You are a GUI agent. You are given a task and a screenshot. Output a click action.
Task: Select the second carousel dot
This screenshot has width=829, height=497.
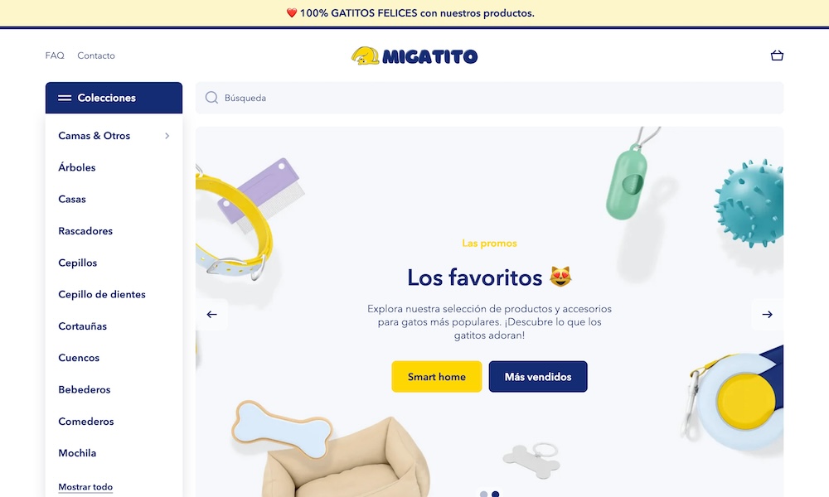pos(496,494)
